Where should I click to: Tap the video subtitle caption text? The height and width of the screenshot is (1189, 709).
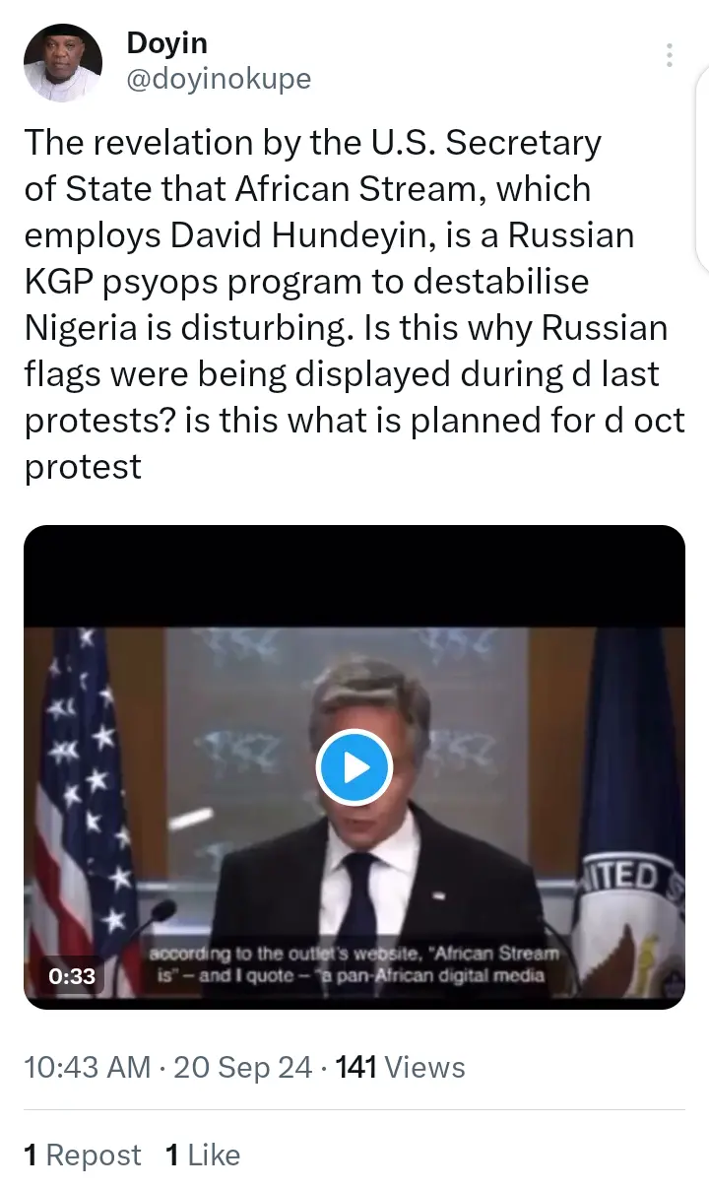(354, 965)
